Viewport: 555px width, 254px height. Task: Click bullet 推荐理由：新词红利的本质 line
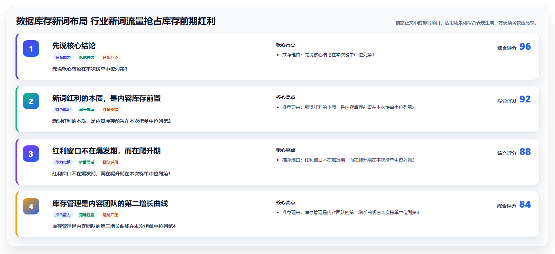[348, 107]
